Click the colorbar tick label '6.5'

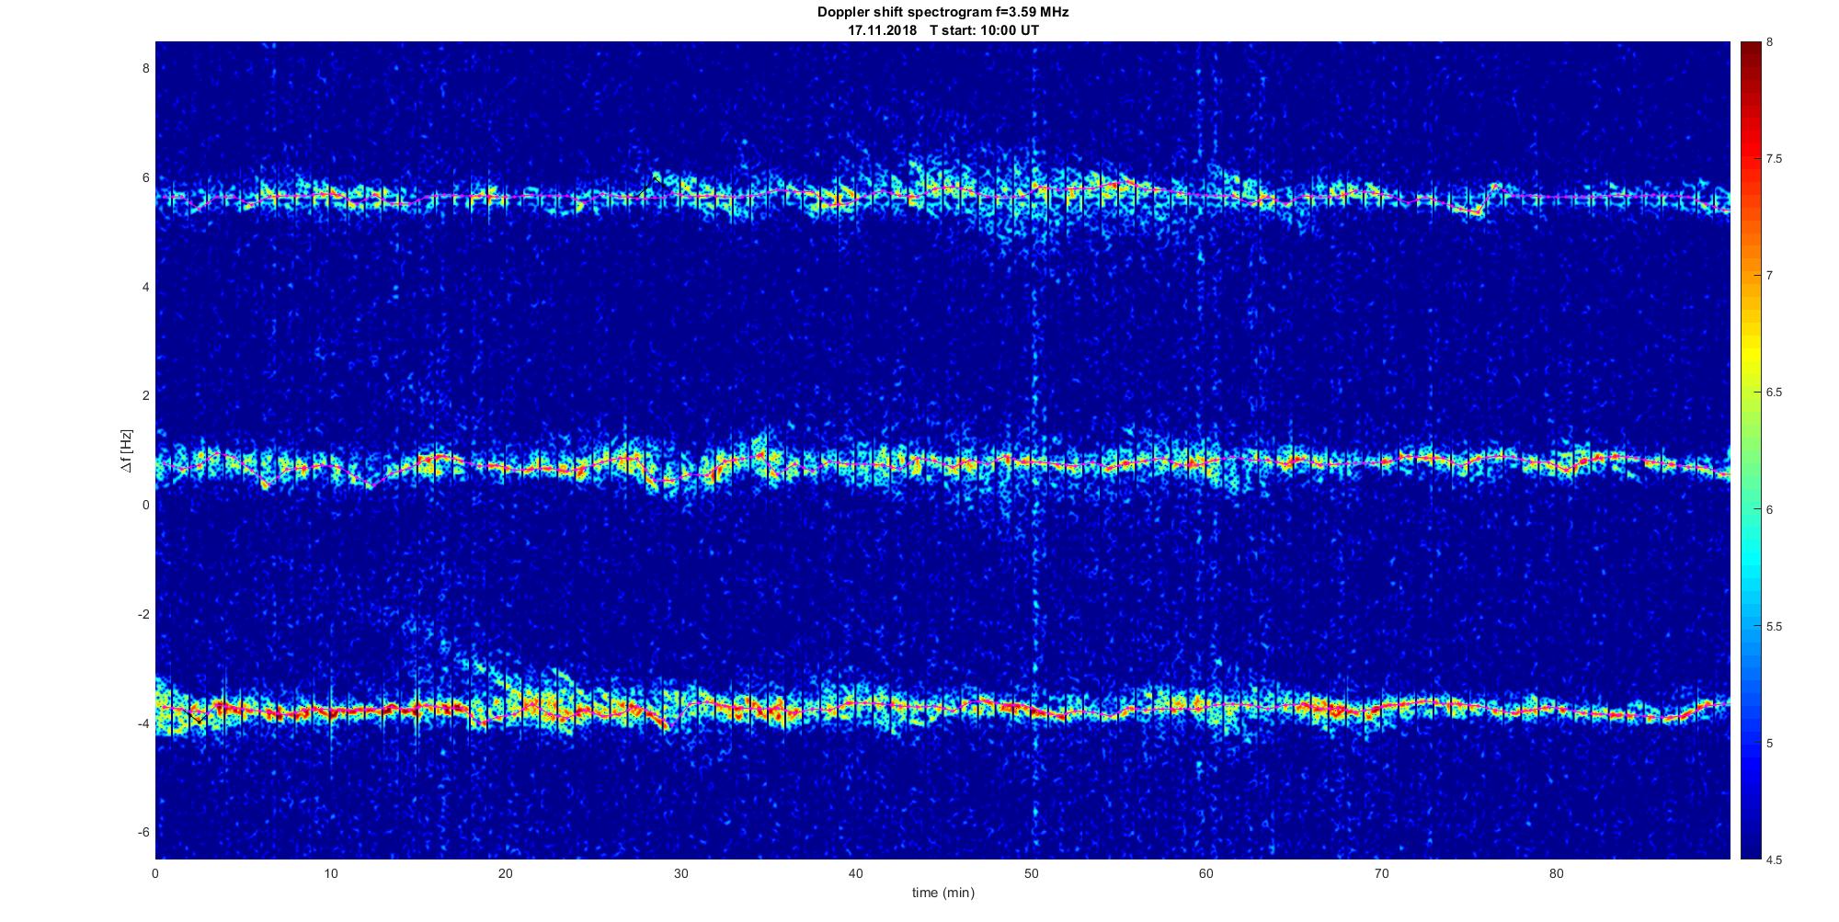pos(1775,393)
